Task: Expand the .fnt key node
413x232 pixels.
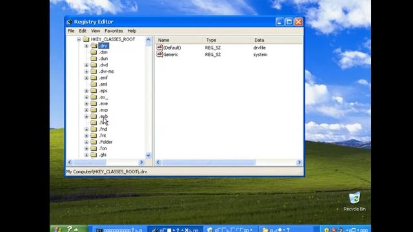Action: pos(86,135)
